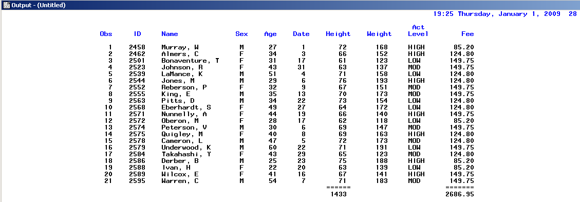This screenshot has height=202, width=580.
Task: Select the name Bonaventure, T
Action: pyautogui.click(x=190, y=61)
